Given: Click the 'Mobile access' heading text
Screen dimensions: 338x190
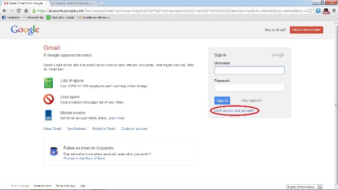Looking at the screenshot, I should tap(73, 113).
